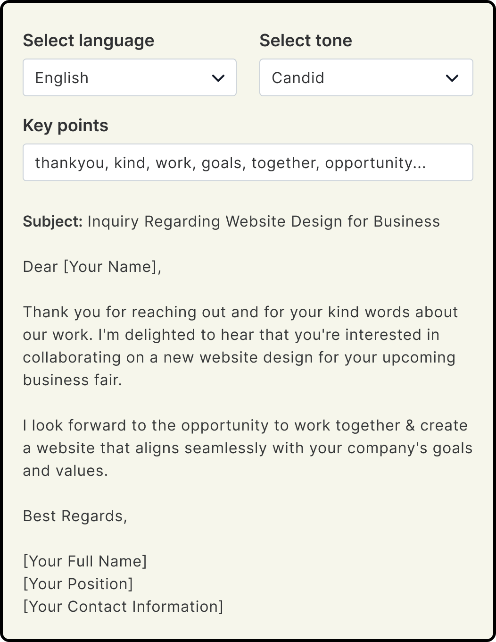Viewport: 496px width, 642px height.
Task: Click the "[Your Position]" placeholder
Action: click(78, 584)
